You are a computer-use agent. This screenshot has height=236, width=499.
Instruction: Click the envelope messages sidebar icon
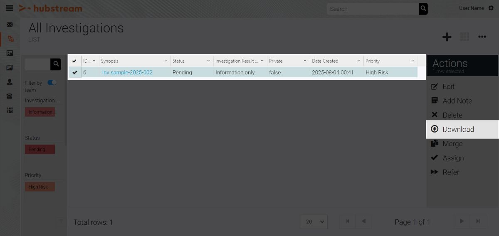point(10,25)
